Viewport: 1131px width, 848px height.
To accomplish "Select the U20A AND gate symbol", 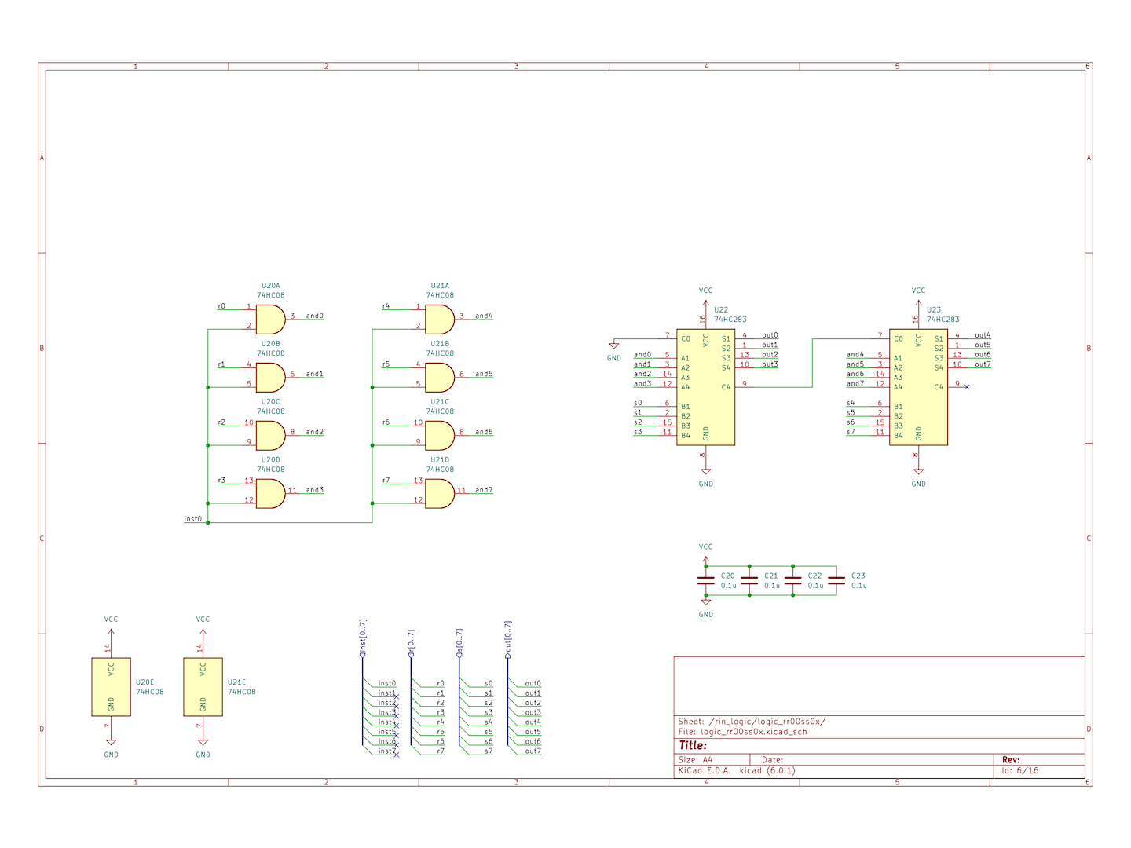I will point(270,320).
